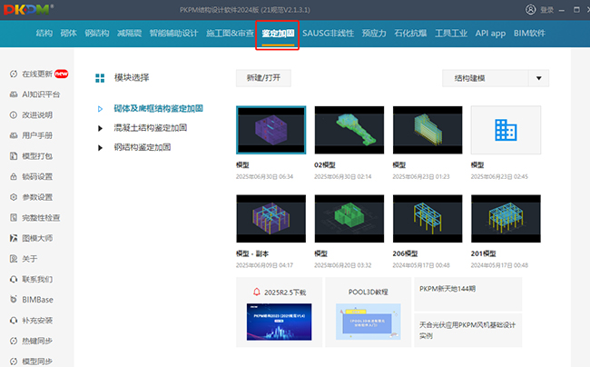Select the 钢结构鉴定加固 module
590x367 pixels.
pos(143,147)
